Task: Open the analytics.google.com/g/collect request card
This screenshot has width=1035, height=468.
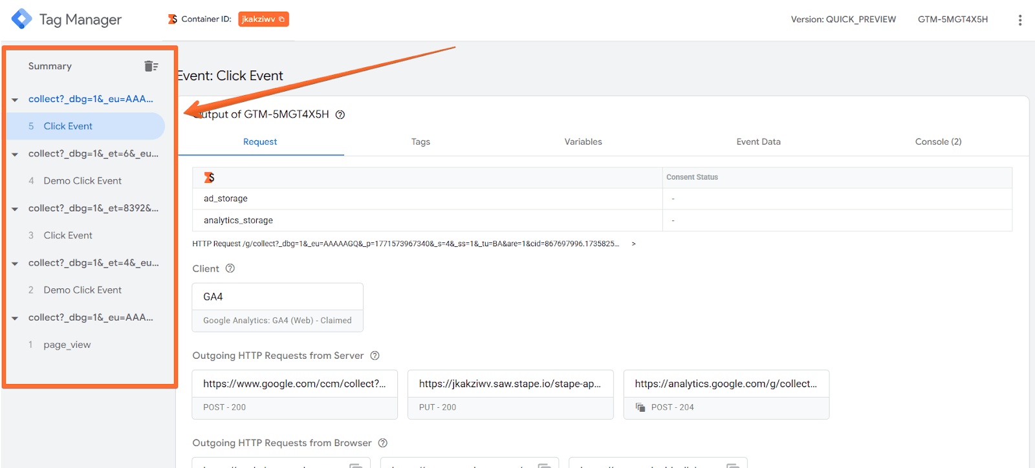Action: (x=726, y=394)
